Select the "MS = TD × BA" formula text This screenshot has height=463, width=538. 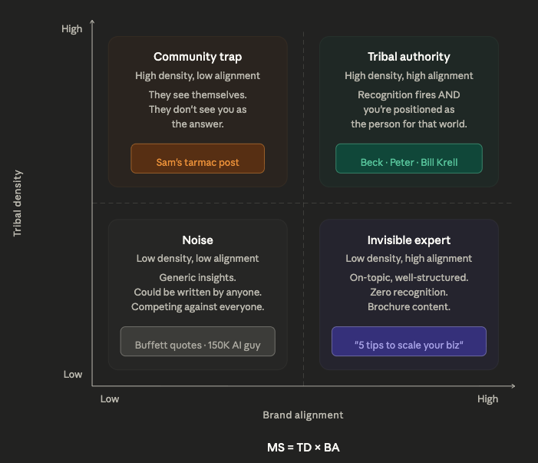(x=303, y=448)
